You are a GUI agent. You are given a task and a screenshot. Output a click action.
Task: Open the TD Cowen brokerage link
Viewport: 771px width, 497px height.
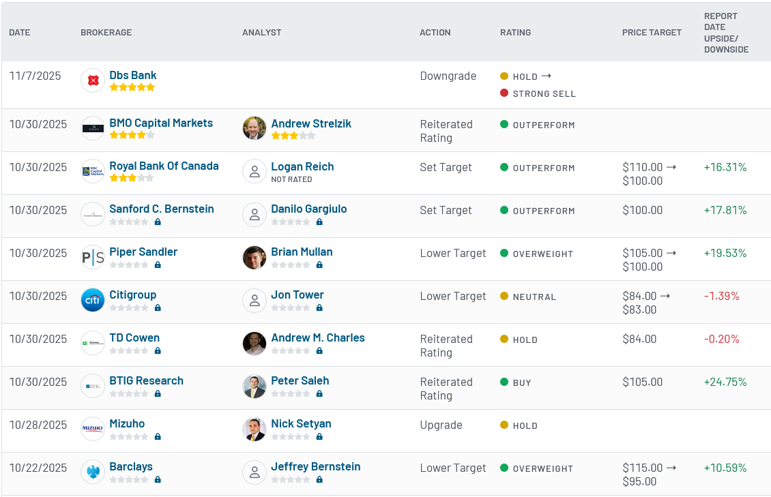134,338
